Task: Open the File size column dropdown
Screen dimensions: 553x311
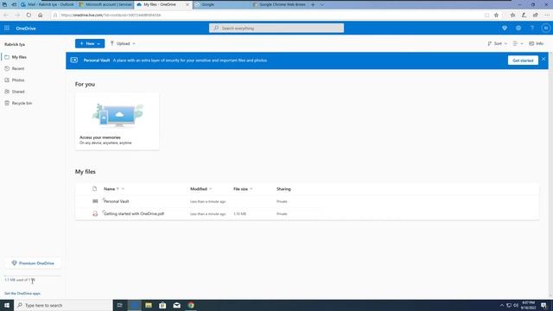Action: tap(251, 189)
